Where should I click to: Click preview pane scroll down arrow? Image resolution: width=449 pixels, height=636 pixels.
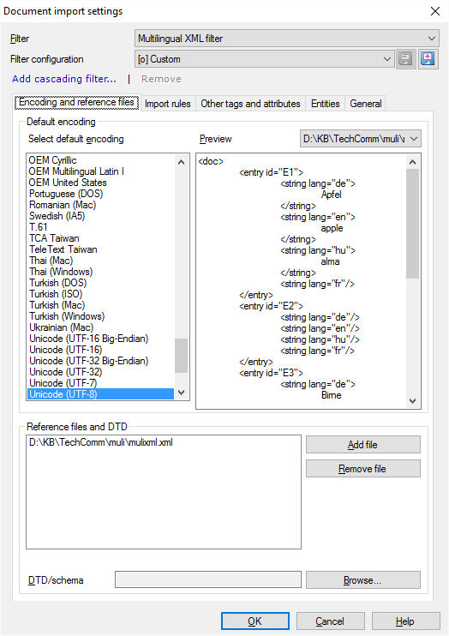(x=412, y=401)
